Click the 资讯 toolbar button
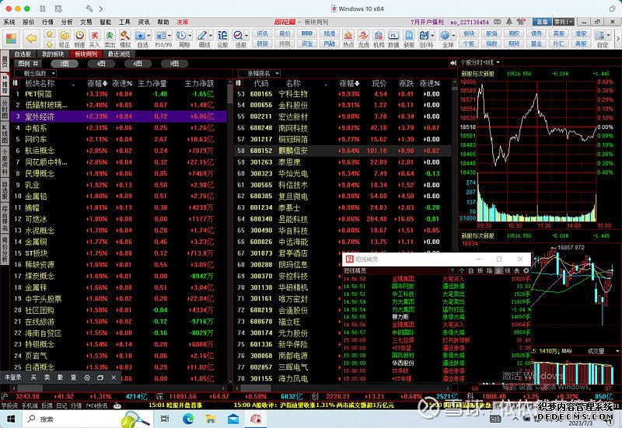The width and height of the screenshot is (622, 428). [262, 33]
